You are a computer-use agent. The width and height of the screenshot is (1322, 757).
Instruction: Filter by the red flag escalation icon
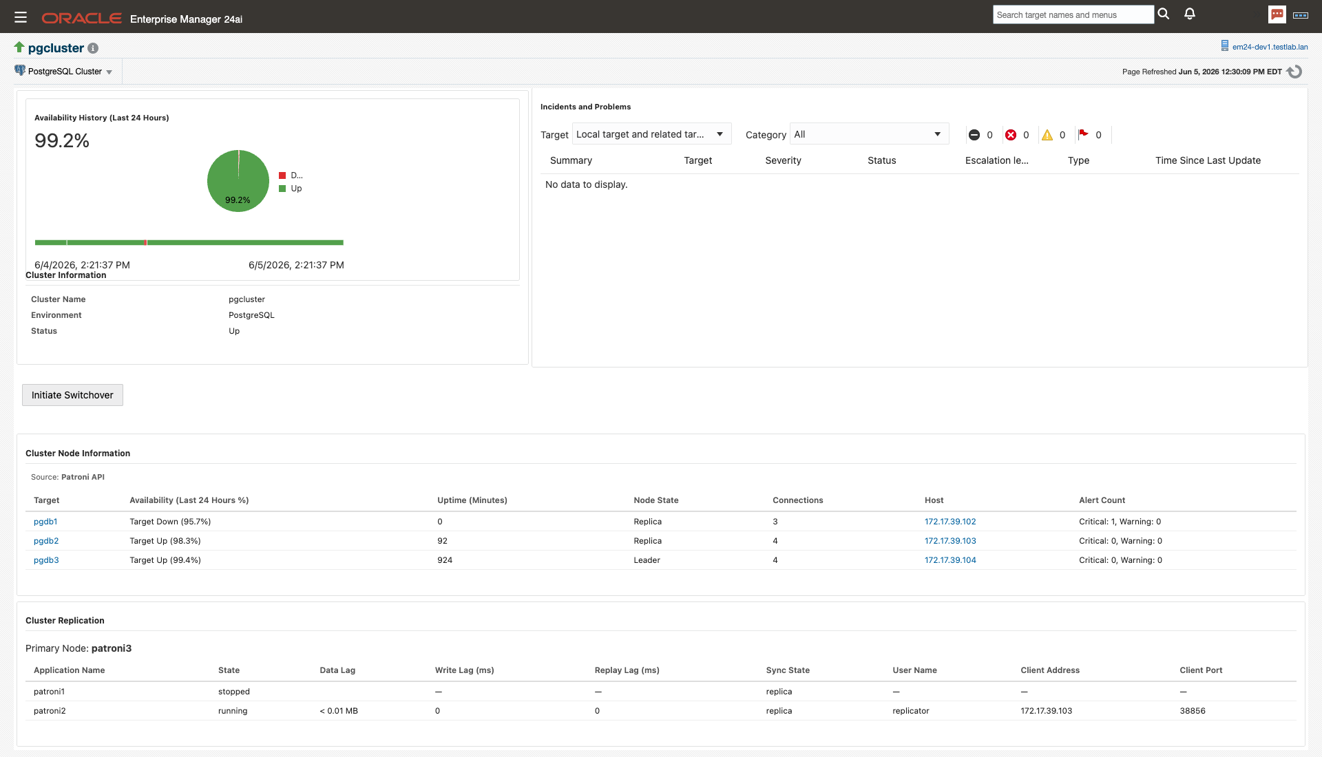click(1083, 134)
